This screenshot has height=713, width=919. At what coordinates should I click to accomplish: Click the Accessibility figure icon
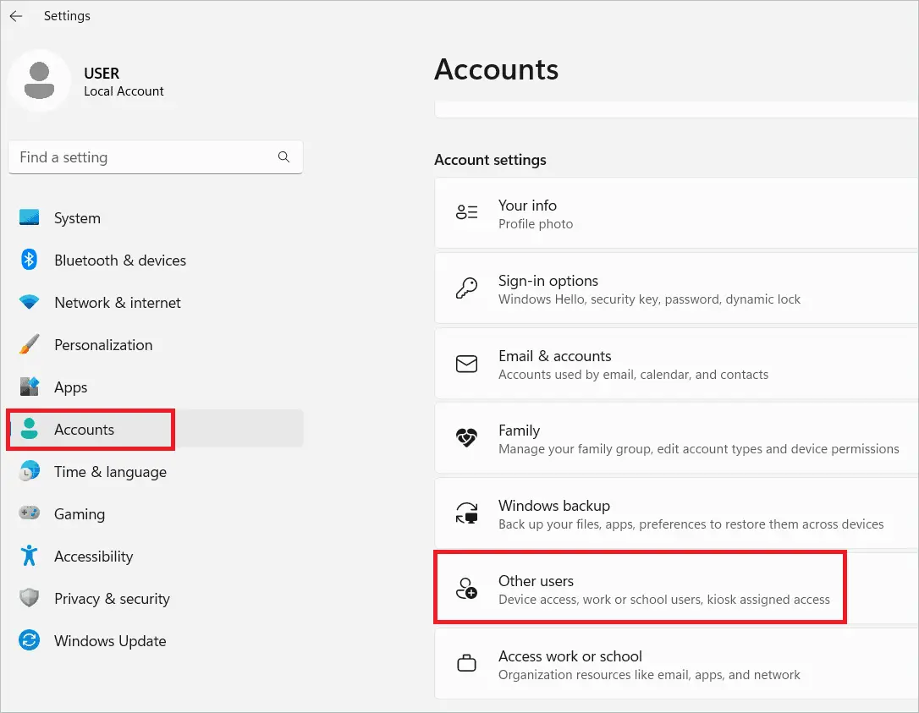tap(30, 556)
